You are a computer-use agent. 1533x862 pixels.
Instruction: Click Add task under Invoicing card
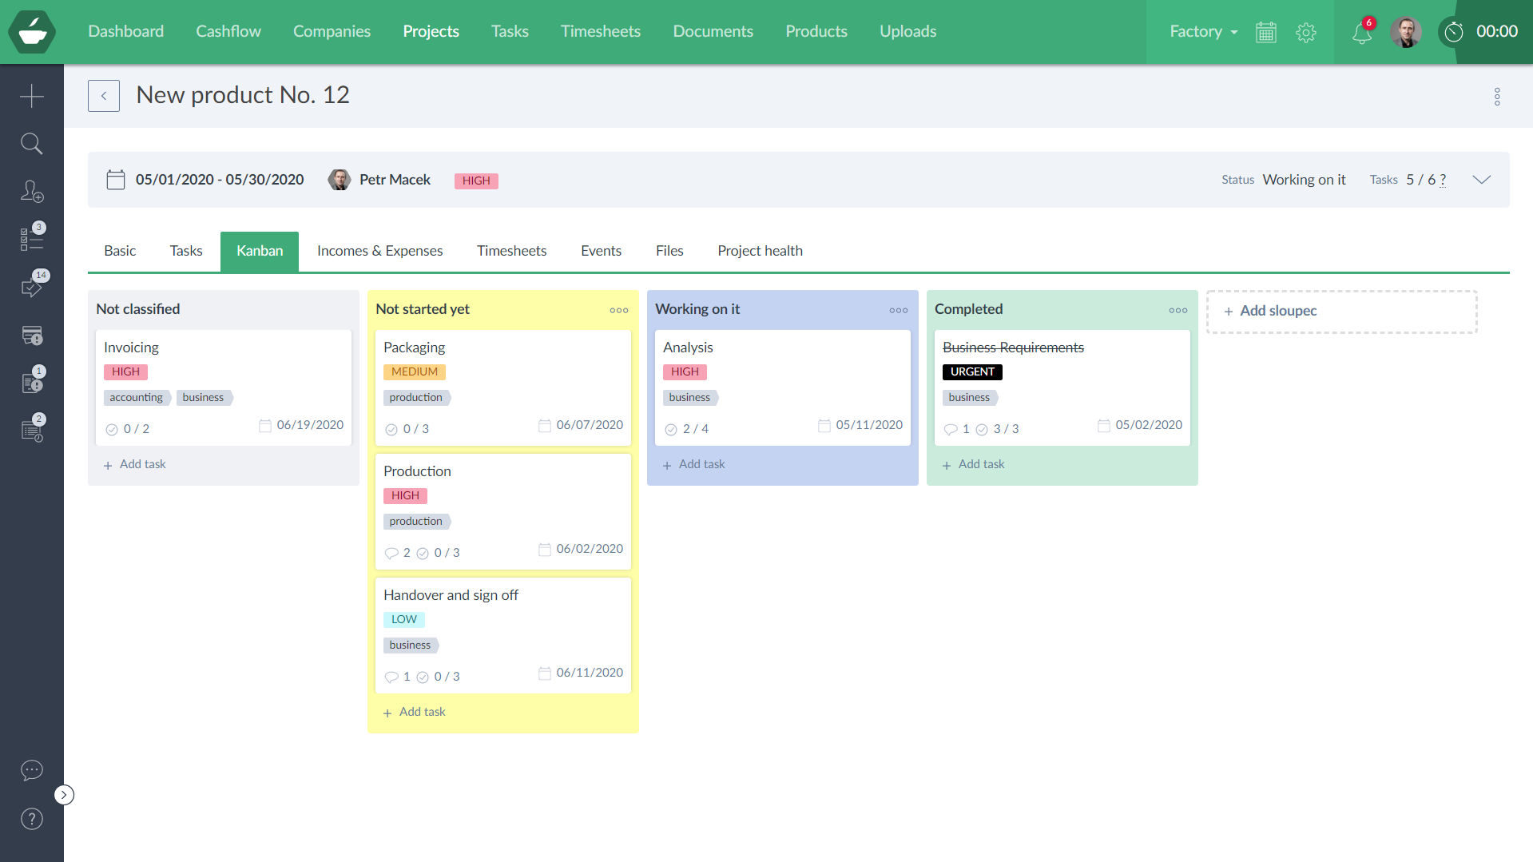point(134,463)
